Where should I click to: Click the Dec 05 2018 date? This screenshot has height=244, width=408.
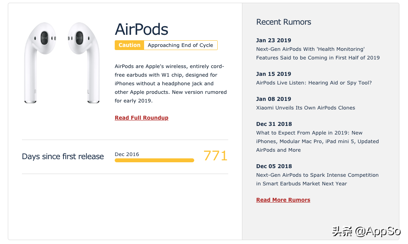[x=274, y=166]
